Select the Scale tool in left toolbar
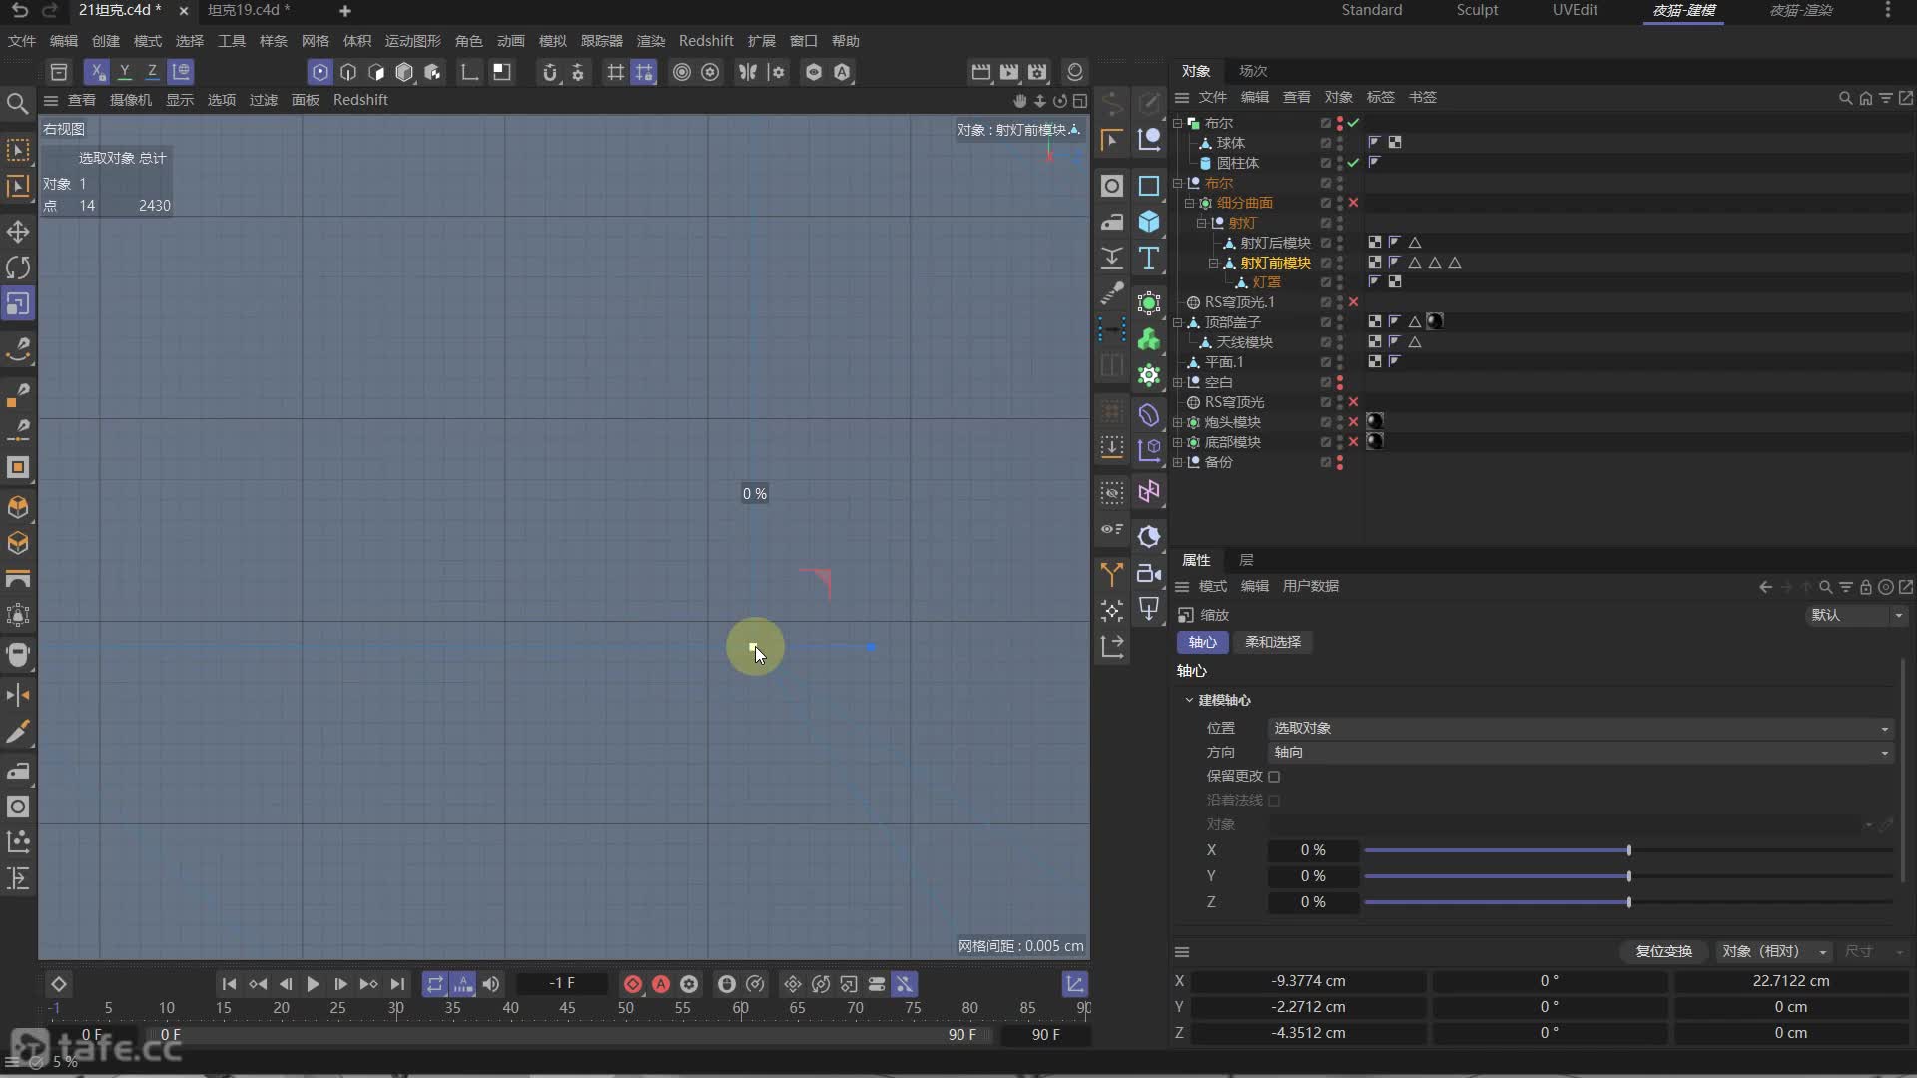This screenshot has height=1078, width=1917. [18, 303]
